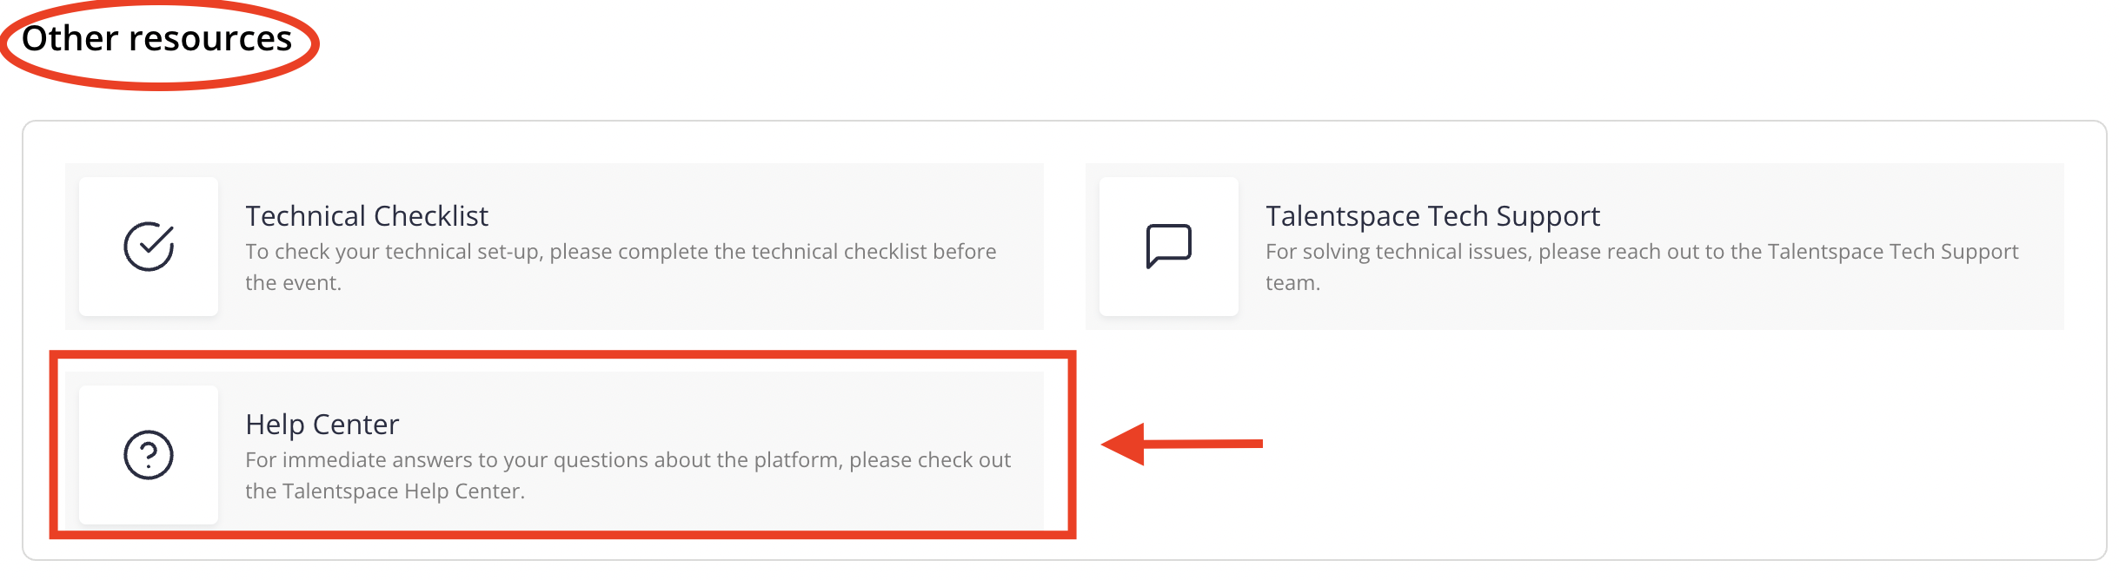Click the empty area right of the red arrow
The image size is (2119, 580).
(x=1651, y=444)
